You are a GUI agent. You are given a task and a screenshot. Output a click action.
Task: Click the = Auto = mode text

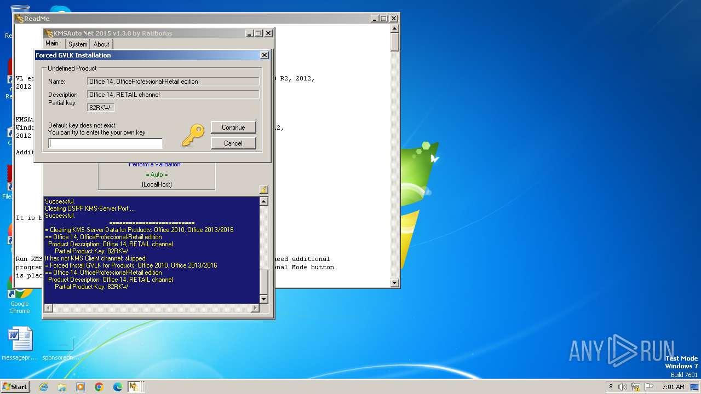157,175
